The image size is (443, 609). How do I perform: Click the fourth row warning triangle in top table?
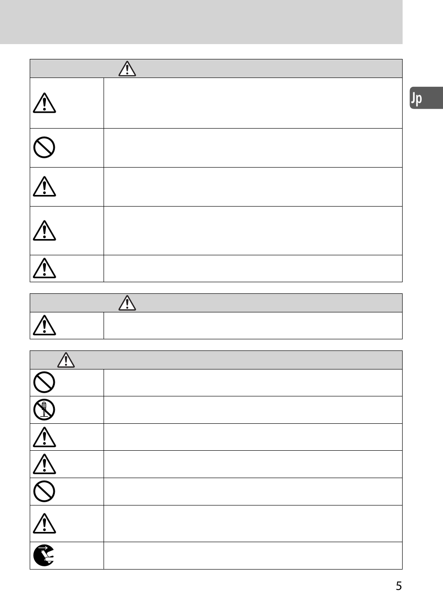tap(45, 231)
